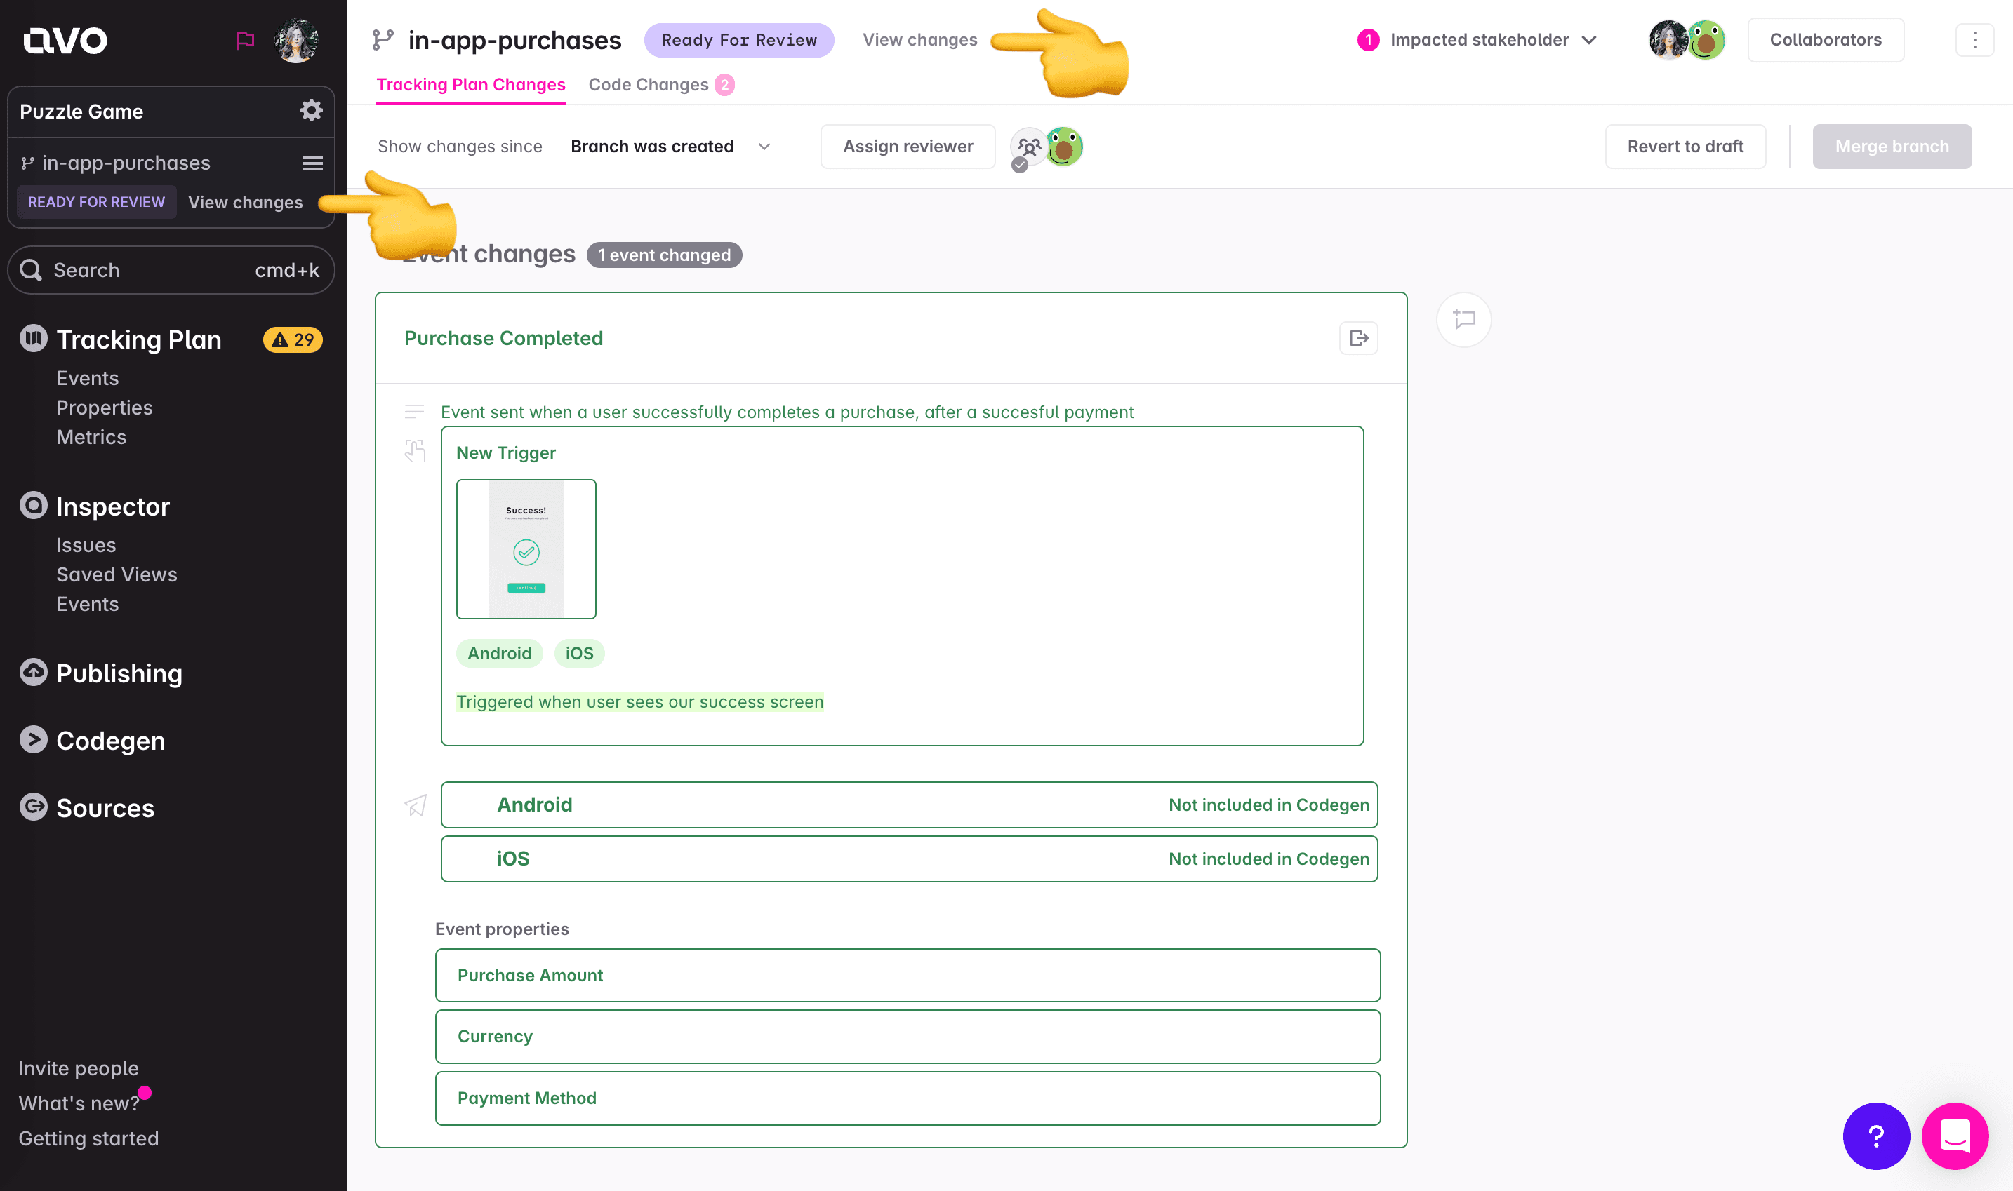The width and height of the screenshot is (2013, 1191).
Task: Open the three-dot overflow menu top right
Action: [x=1974, y=39]
